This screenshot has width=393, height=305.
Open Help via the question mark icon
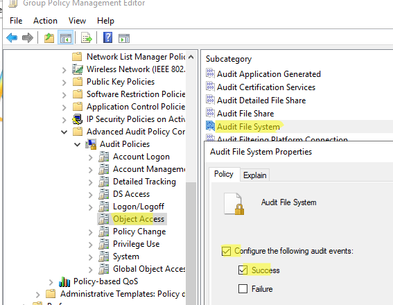[x=107, y=38]
